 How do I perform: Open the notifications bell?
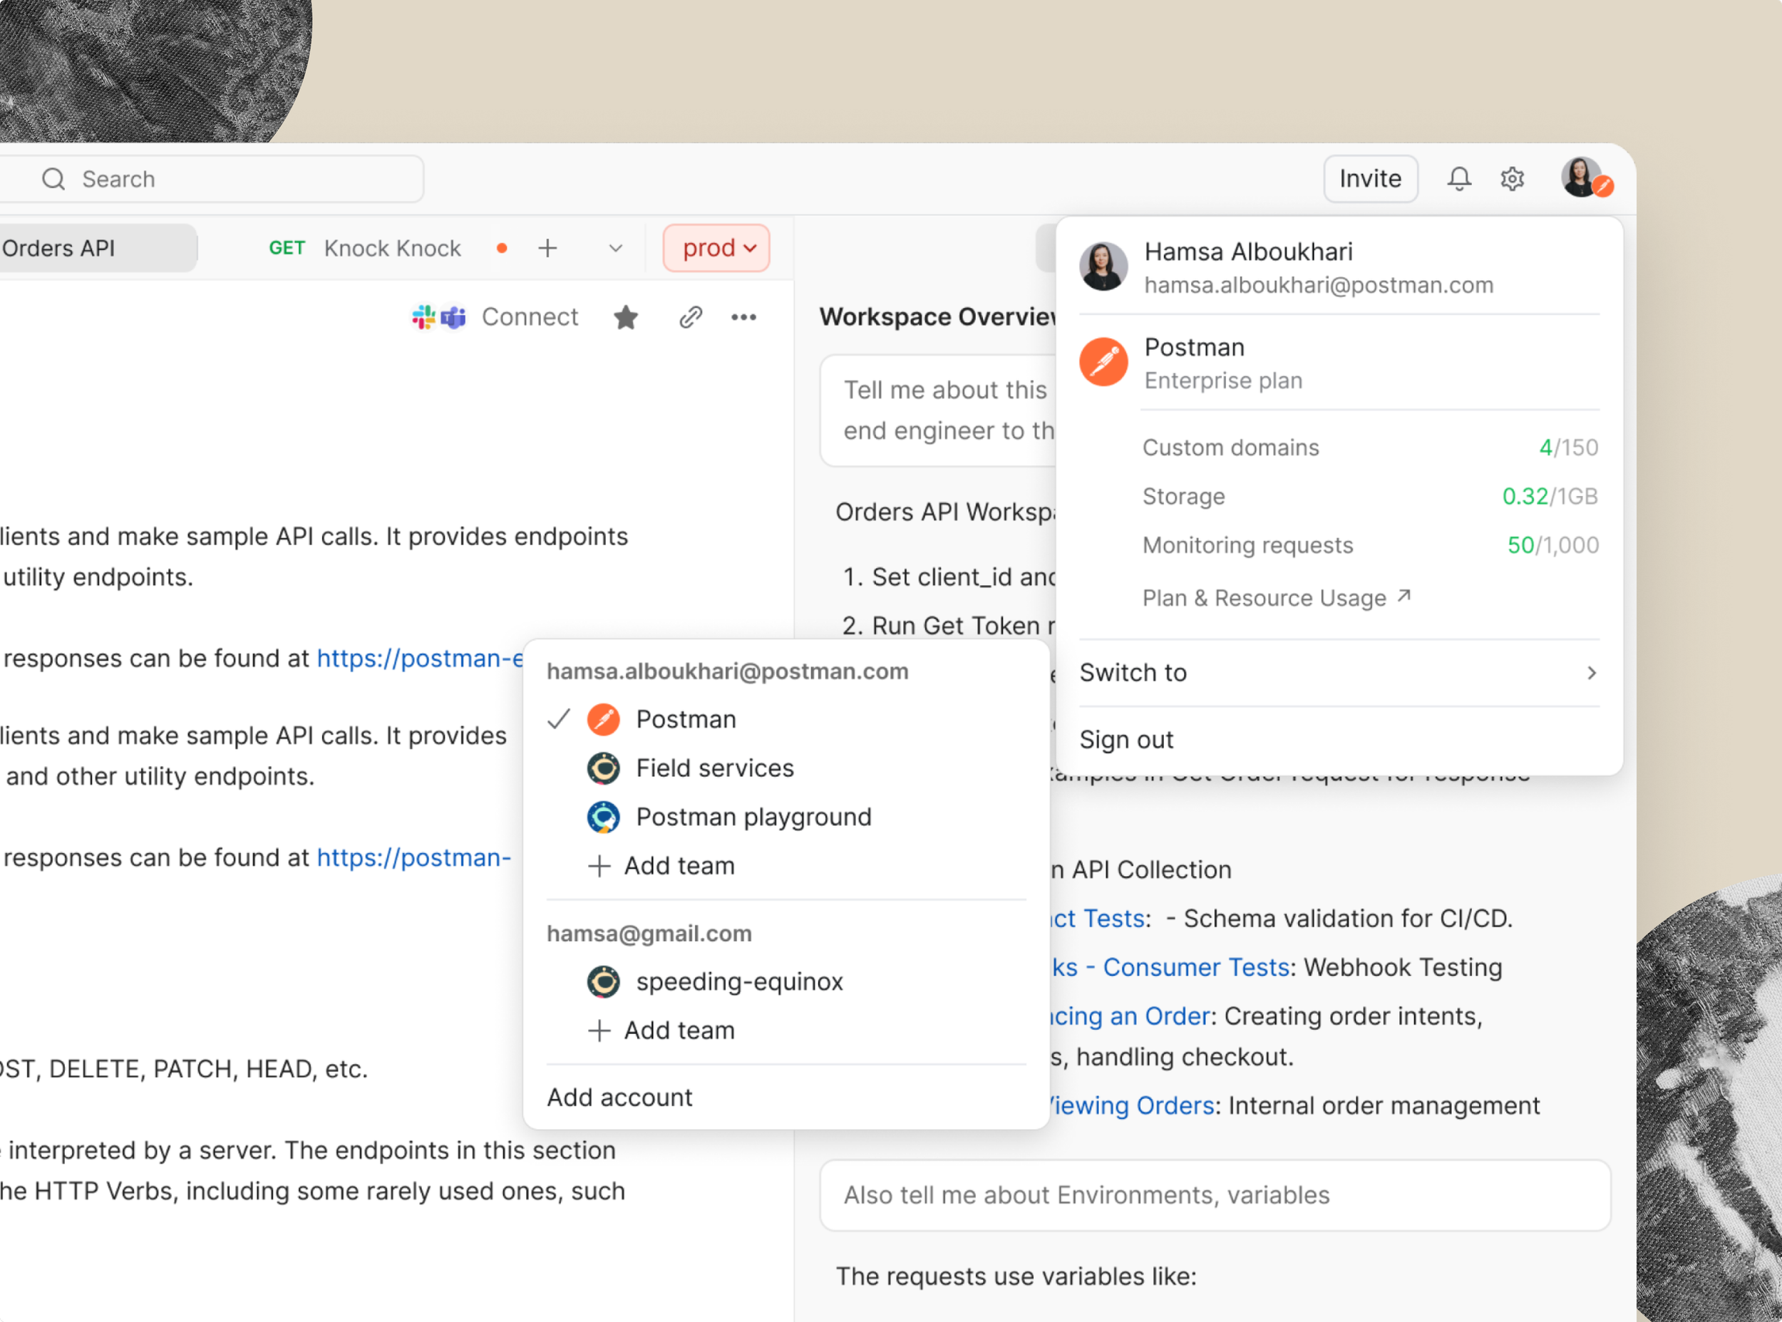pos(1458,178)
